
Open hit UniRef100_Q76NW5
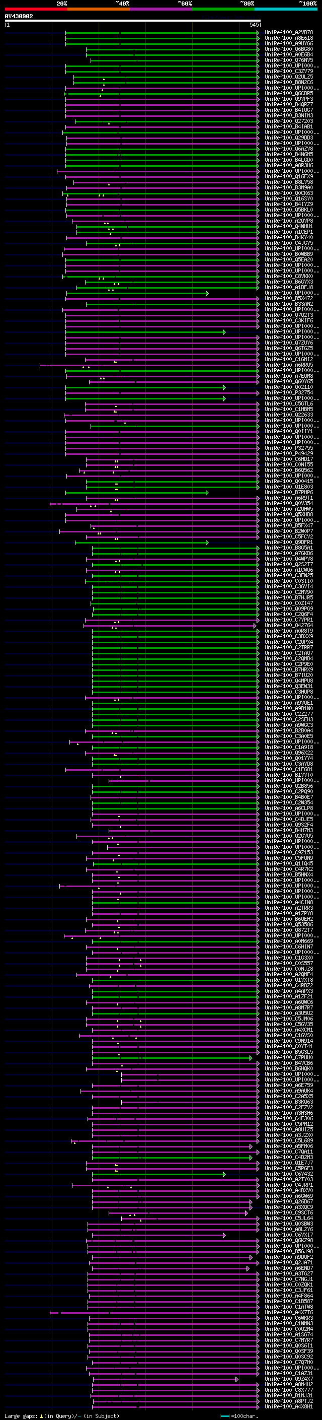289,60
